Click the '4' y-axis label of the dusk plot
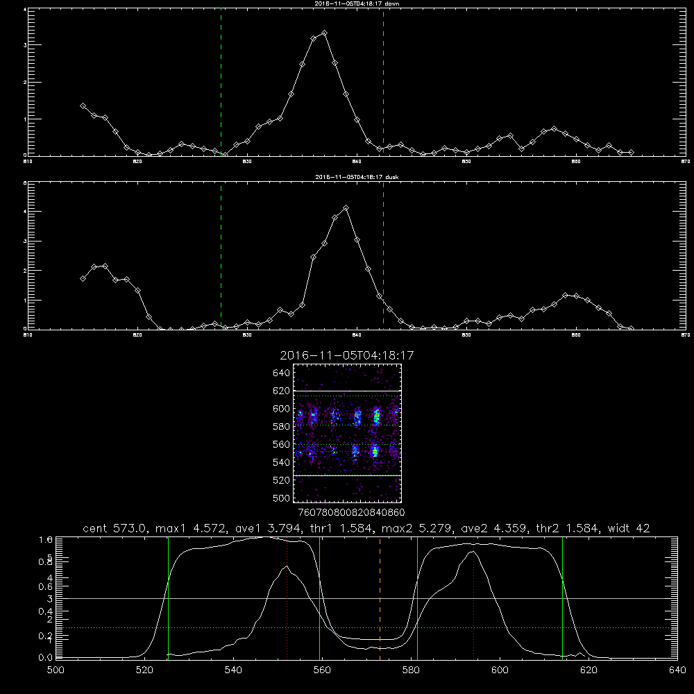 tap(25, 212)
